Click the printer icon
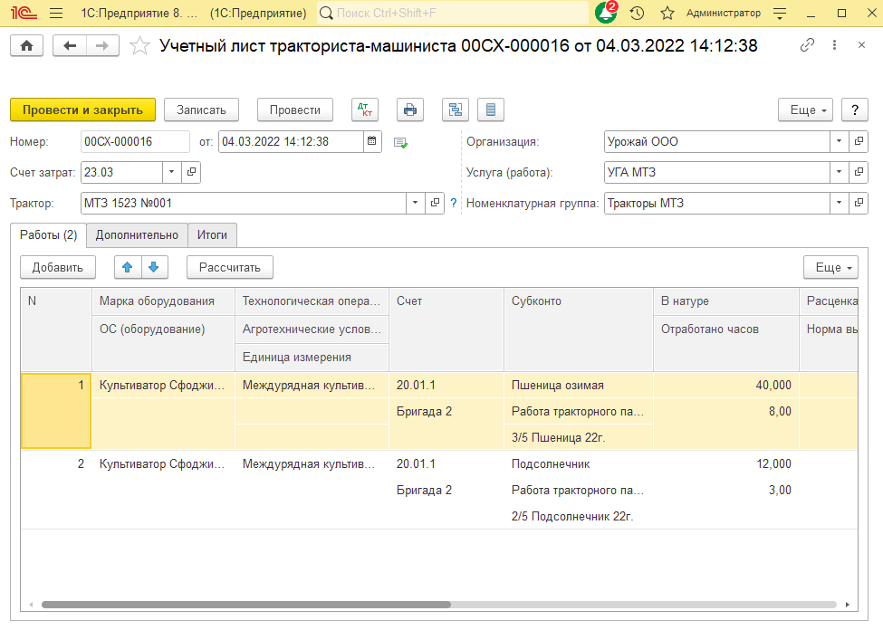Screen dimensions: 883x630 [410, 110]
